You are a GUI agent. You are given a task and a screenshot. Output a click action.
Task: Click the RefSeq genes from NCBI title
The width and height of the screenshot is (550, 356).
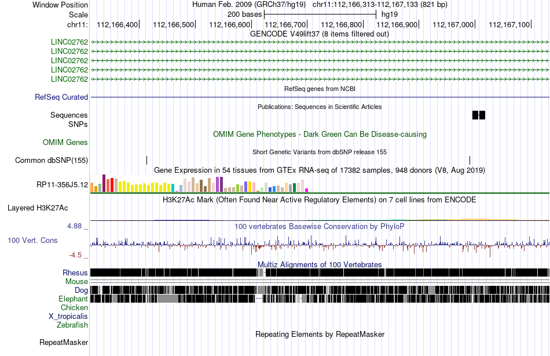320,89
